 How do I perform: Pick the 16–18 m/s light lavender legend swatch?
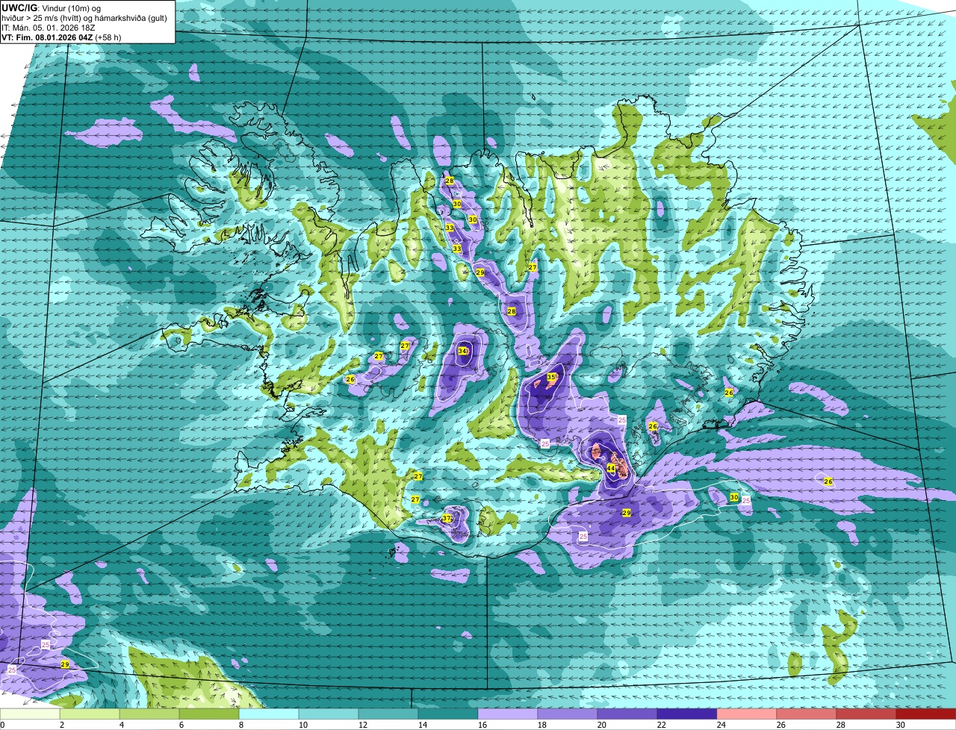click(508, 714)
